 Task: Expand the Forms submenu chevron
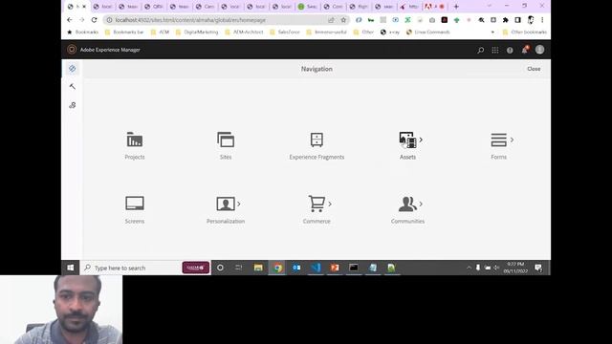click(x=512, y=140)
